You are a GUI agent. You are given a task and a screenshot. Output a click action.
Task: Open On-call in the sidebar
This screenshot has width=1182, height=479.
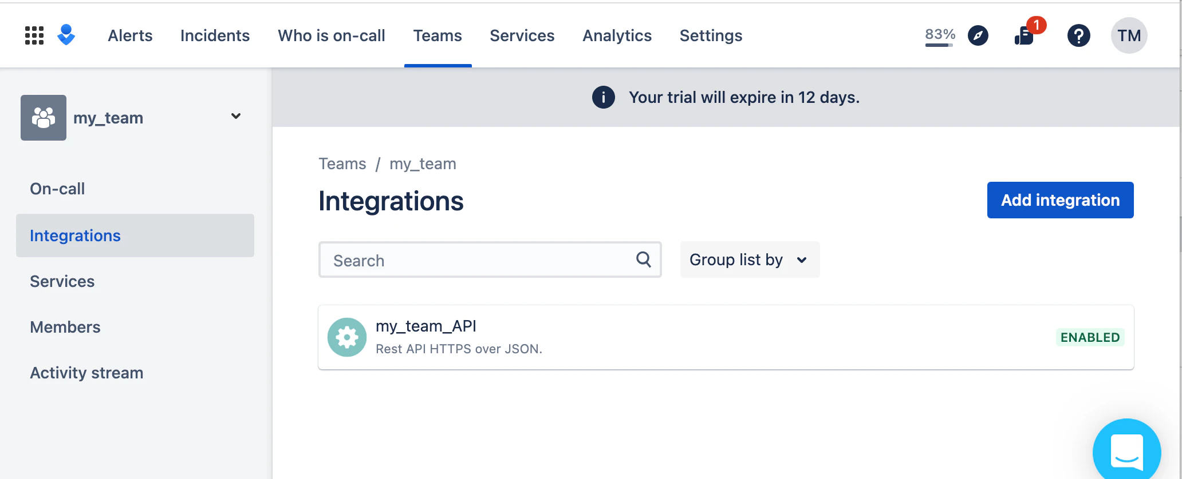tap(57, 189)
